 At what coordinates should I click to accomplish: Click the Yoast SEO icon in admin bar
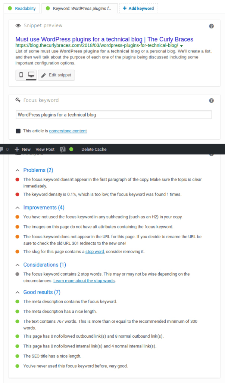pos(63,149)
